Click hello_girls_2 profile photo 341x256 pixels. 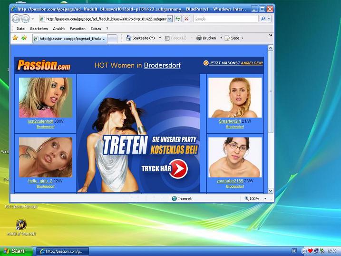coord(46,157)
